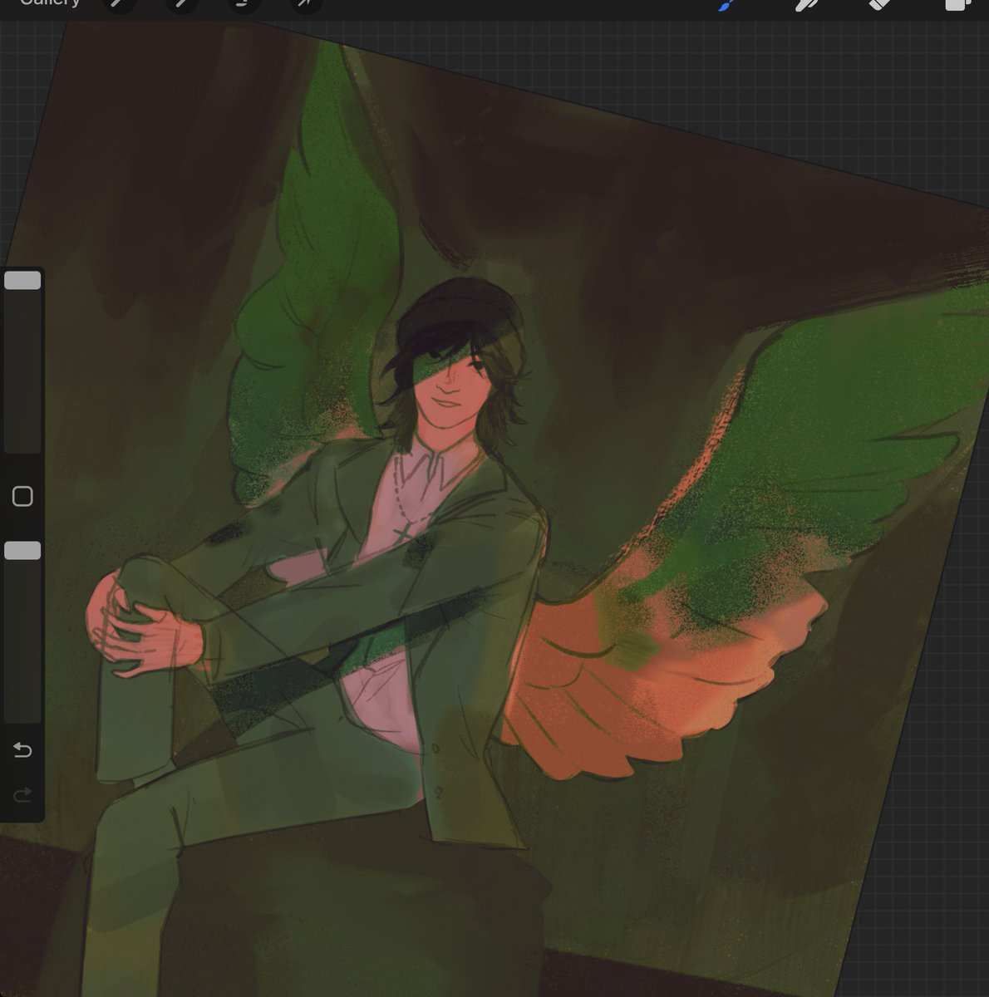Undo the last stroke with sidebar arrow
Image resolution: width=989 pixels, height=997 pixels.
(x=22, y=750)
